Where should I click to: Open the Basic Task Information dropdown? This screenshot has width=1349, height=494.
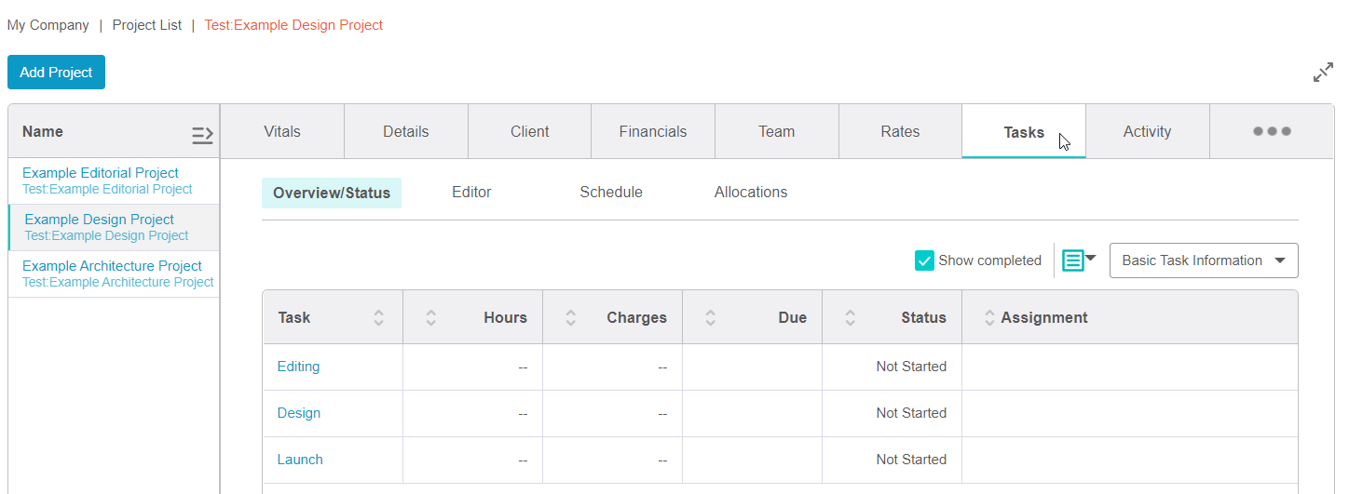pyautogui.click(x=1204, y=260)
